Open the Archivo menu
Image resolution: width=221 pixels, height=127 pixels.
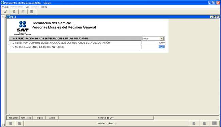tap(5, 7)
